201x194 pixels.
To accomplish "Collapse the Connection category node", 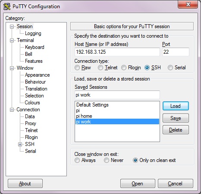I will click(12, 110).
